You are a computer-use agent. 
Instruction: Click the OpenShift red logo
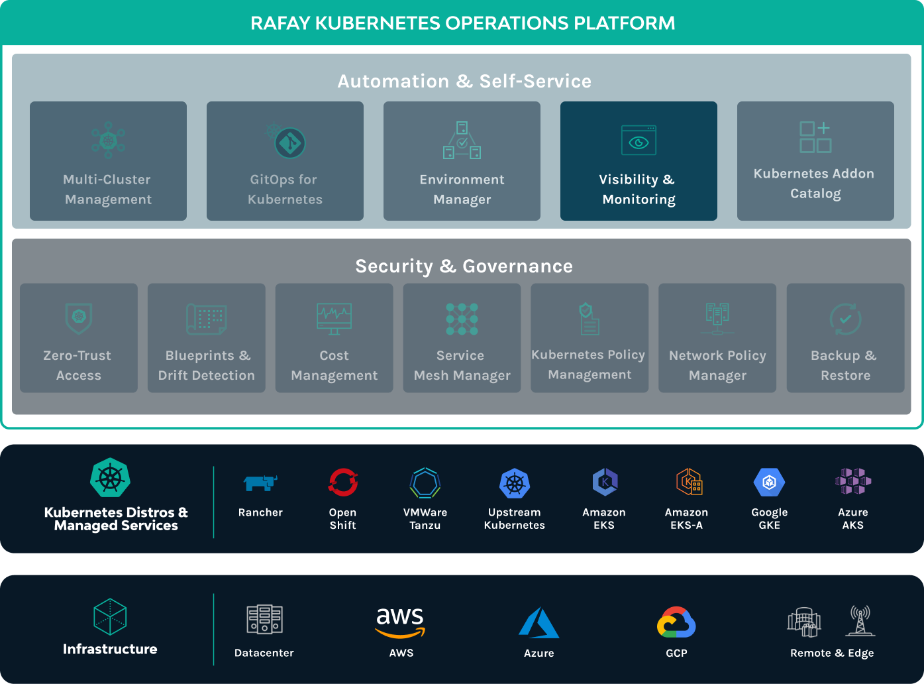(343, 483)
